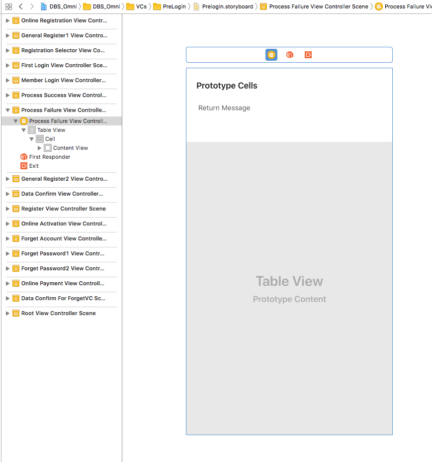Click scene icon of Data Confirm For ForgetVC
The width and height of the screenshot is (432, 462).
(x=16, y=298)
